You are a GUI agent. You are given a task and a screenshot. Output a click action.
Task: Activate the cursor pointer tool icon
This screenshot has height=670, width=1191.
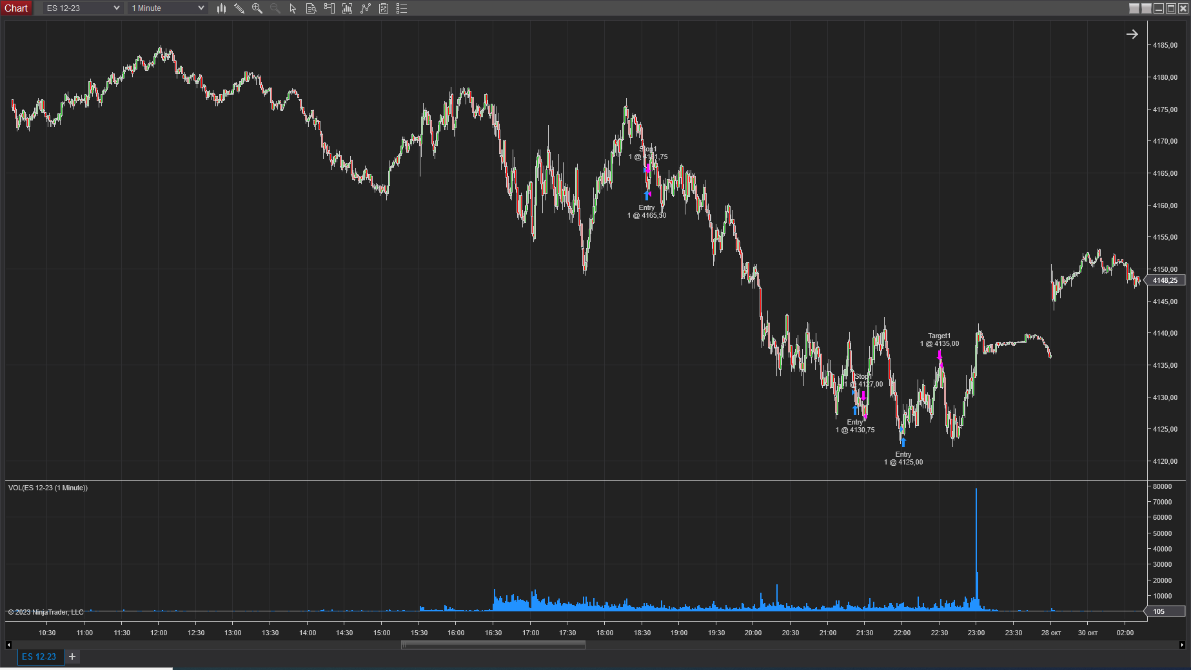[x=293, y=8]
